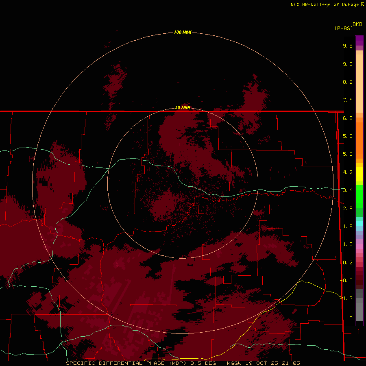Click the 0.2 scale value
The height and width of the screenshot is (366, 366).
tap(348, 263)
